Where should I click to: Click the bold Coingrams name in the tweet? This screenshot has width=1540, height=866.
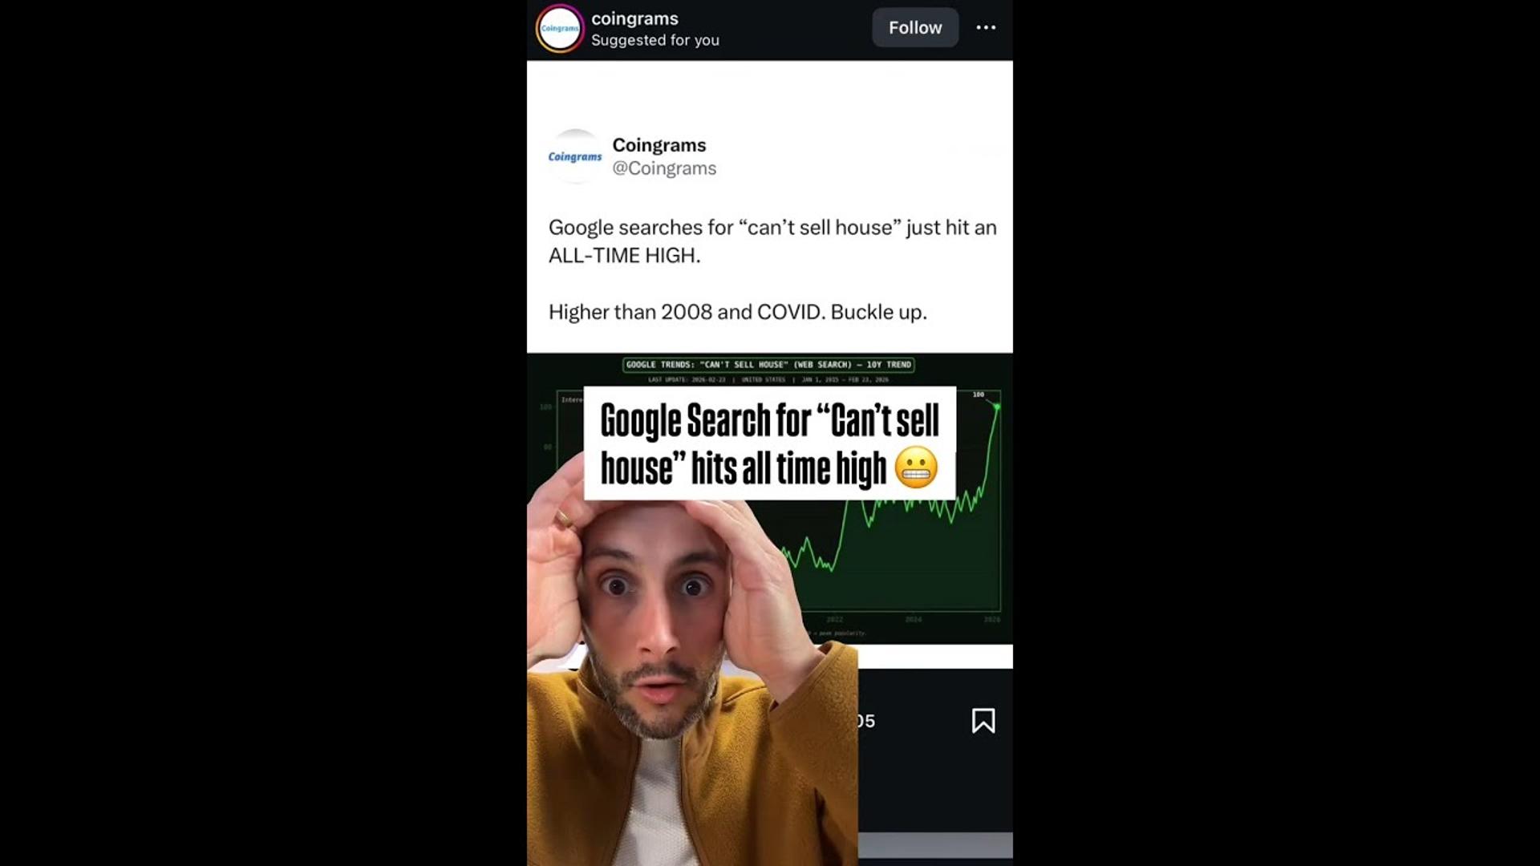pyautogui.click(x=659, y=145)
